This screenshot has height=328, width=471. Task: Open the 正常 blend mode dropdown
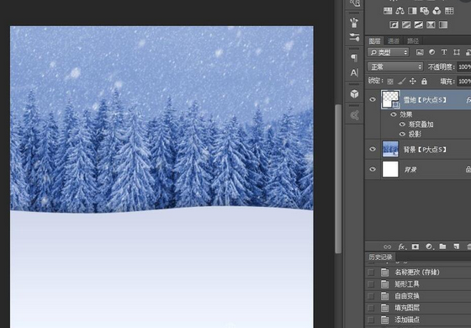[x=395, y=66]
